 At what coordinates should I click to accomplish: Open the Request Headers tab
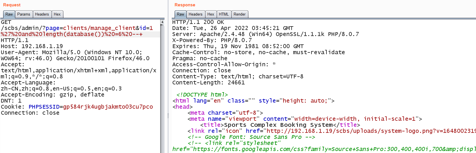pyautogui.click(x=42, y=14)
